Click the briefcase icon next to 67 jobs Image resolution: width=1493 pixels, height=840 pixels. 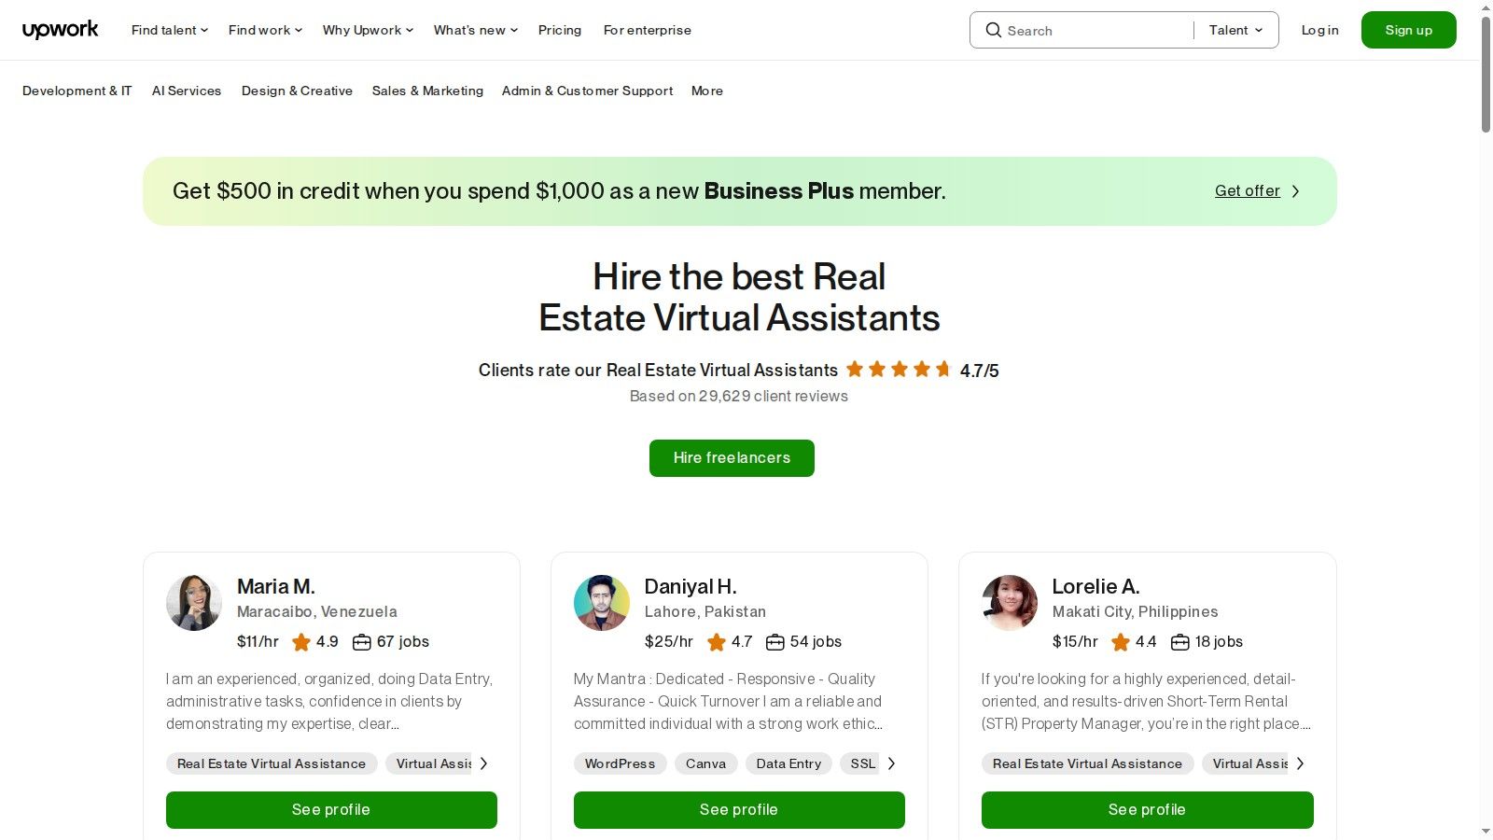(x=361, y=642)
